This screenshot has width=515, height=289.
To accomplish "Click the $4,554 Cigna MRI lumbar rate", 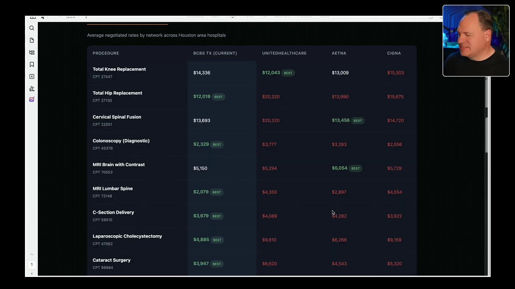I will click(x=394, y=192).
